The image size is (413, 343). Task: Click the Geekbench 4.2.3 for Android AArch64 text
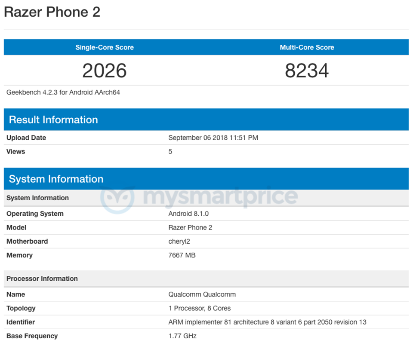(63, 92)
